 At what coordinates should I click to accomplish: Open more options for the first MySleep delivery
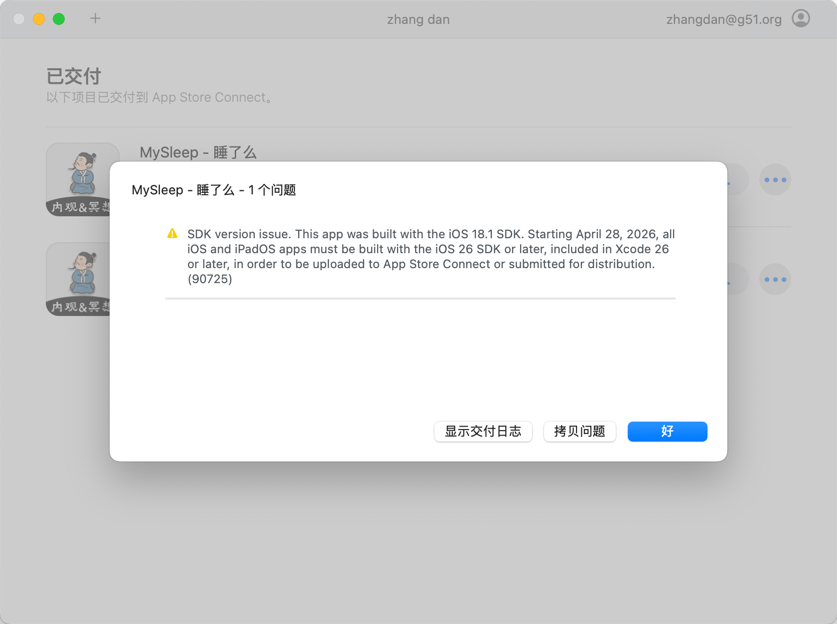[775, 180]
